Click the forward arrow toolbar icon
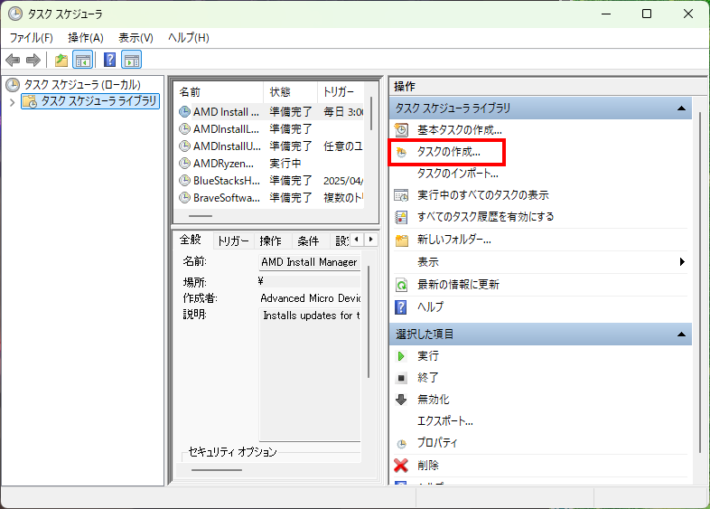 (x=33, y=61)
